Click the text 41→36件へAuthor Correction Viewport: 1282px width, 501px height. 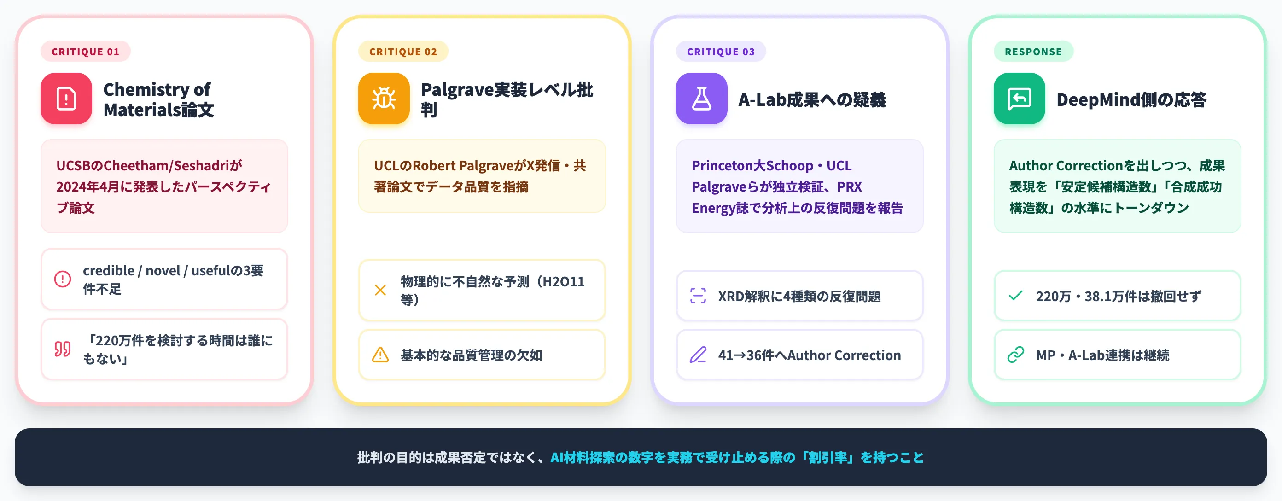click(x=809, y=355)
